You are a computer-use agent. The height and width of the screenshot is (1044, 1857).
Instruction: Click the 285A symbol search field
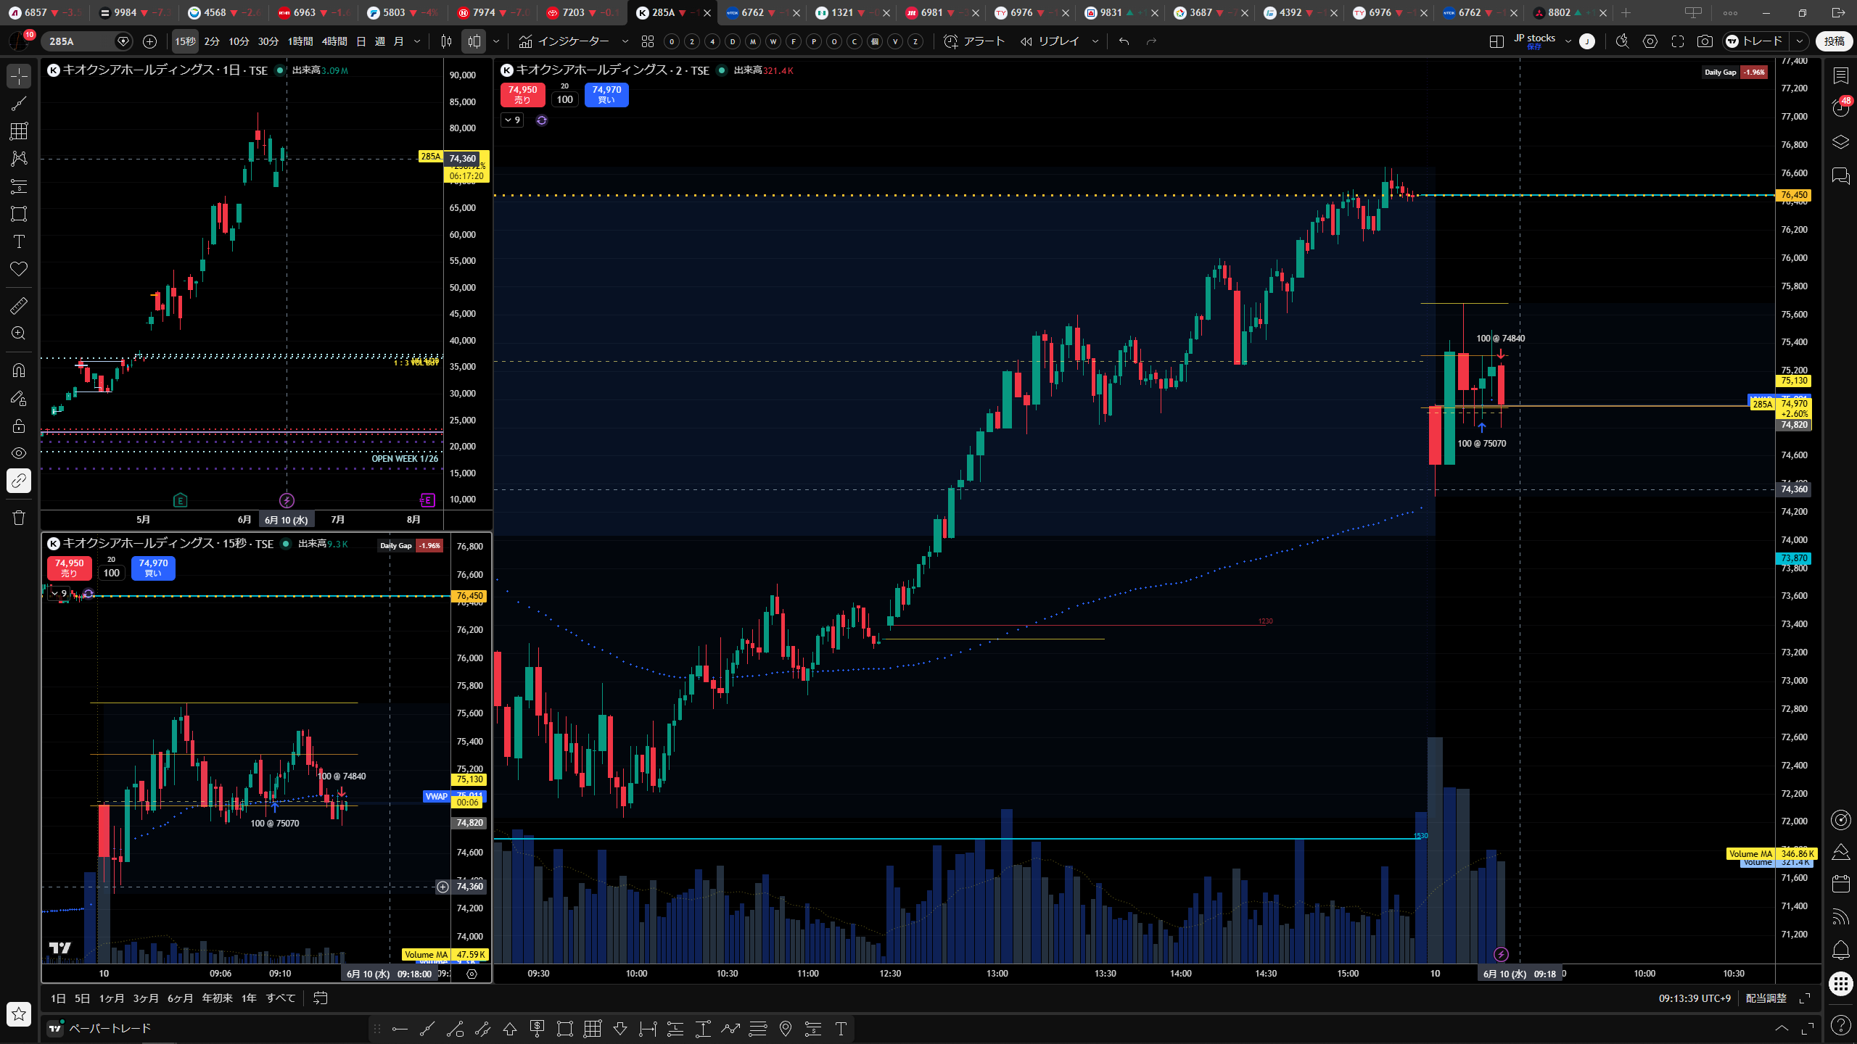coord(80,41)
